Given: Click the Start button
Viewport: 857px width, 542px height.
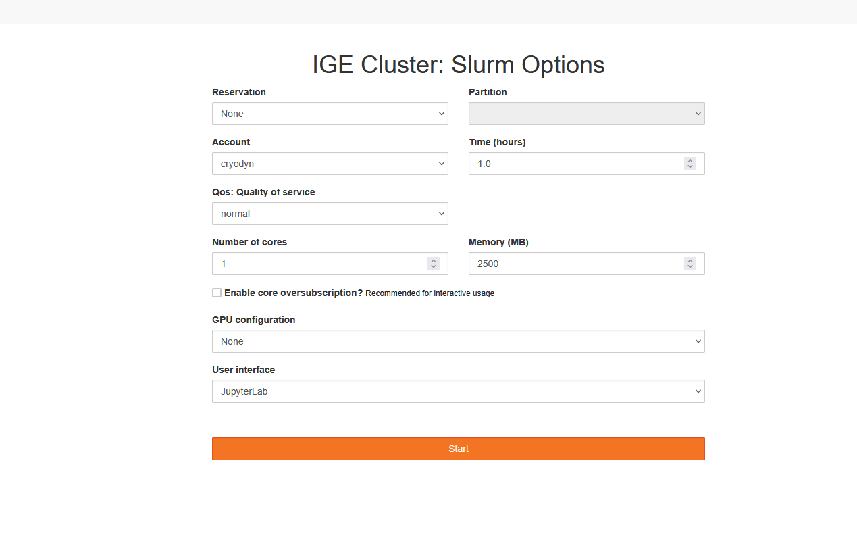Looking at the screenshot, I should click(458, 449).
